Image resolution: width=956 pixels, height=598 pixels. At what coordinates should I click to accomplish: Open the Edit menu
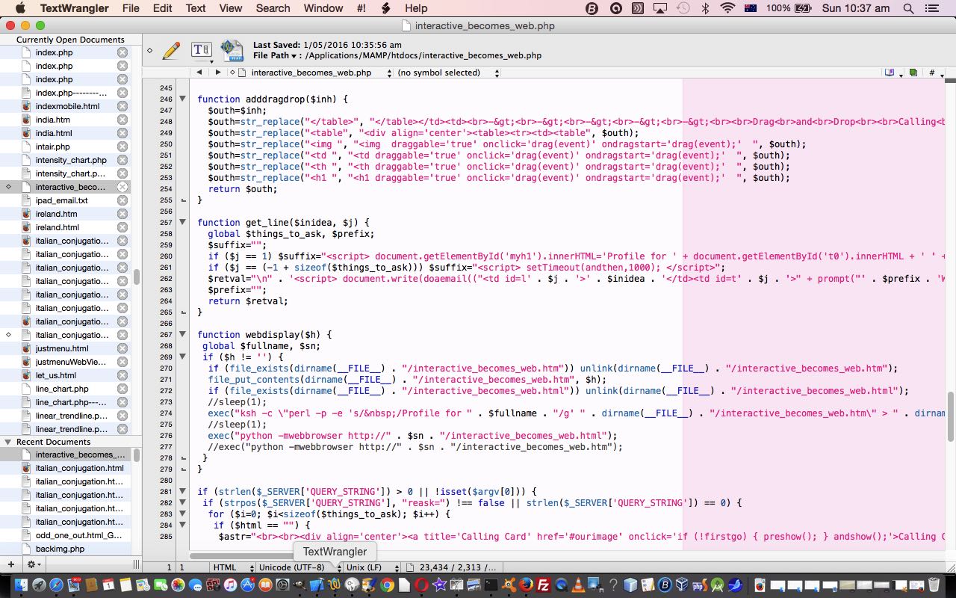(163, 8)
